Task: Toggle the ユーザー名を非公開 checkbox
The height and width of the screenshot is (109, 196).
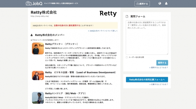Action: click(x=127, y=57)
